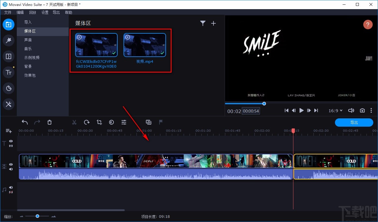This screenshot has width=378, height=222.
Task: Undo the last action
Action: pos(25,122)
